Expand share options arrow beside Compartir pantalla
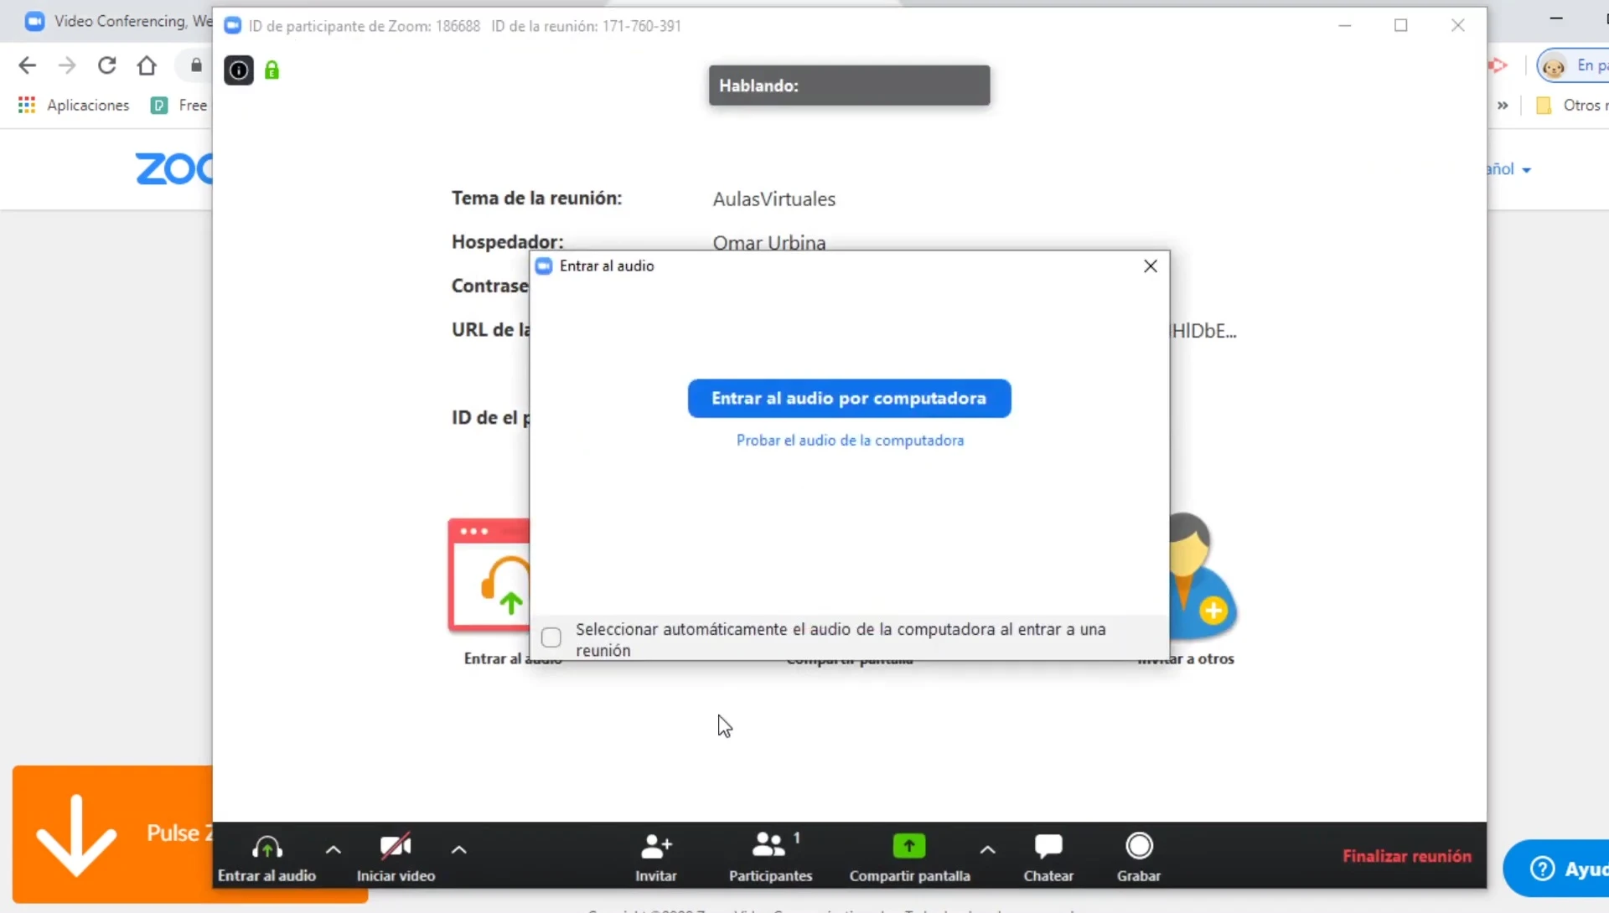Screen dimensions: 1609x913 click(987, 849)
